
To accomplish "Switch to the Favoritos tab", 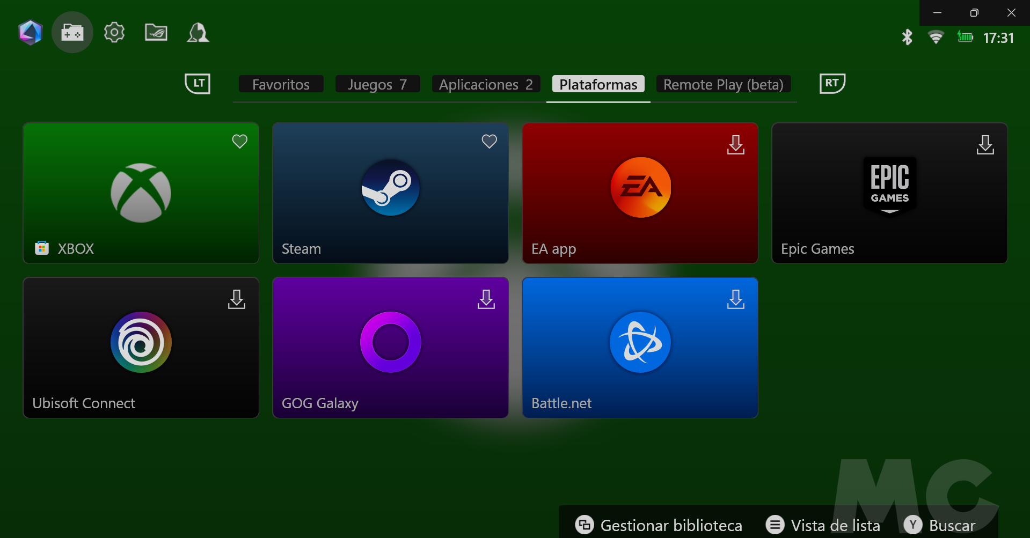I will point(281,84).
